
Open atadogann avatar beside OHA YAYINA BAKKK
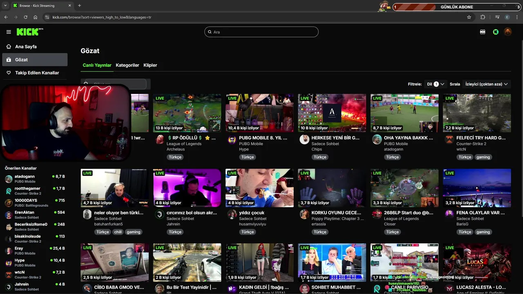(x=377, y=140)
